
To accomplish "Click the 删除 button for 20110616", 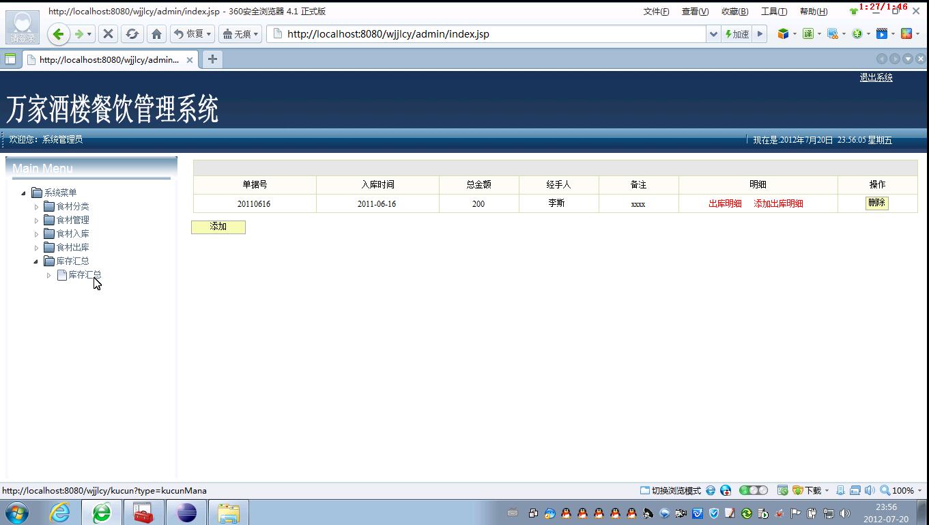I will click(x=876, y=203).
